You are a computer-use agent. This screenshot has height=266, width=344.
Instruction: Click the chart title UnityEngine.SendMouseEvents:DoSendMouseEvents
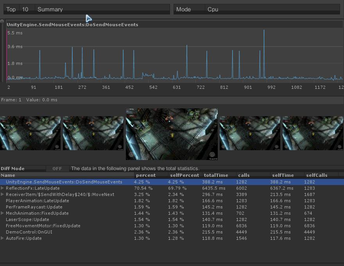click(x=72, y=25)
